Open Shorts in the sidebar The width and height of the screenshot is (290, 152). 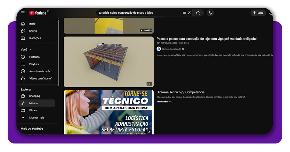click(x=33, y=31)
